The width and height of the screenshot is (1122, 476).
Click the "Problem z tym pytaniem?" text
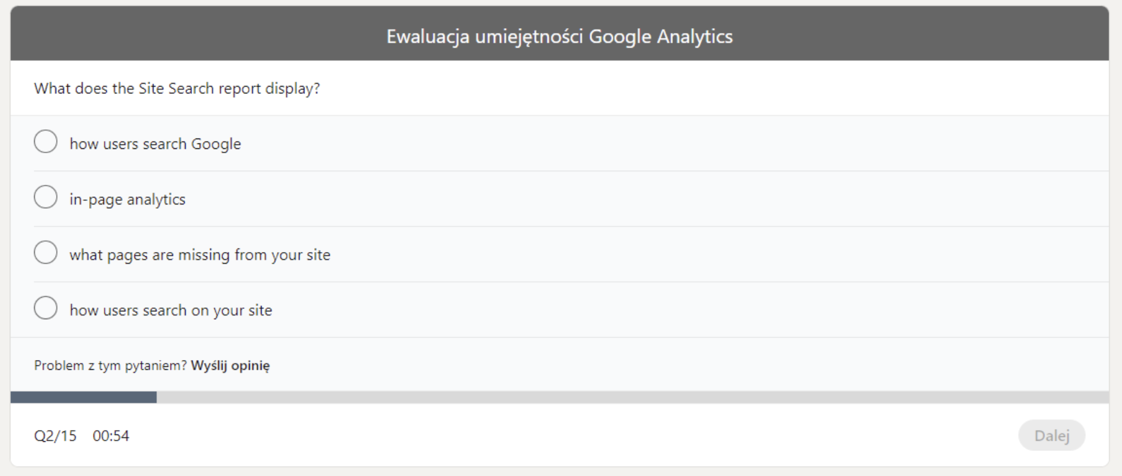[110, 366]
